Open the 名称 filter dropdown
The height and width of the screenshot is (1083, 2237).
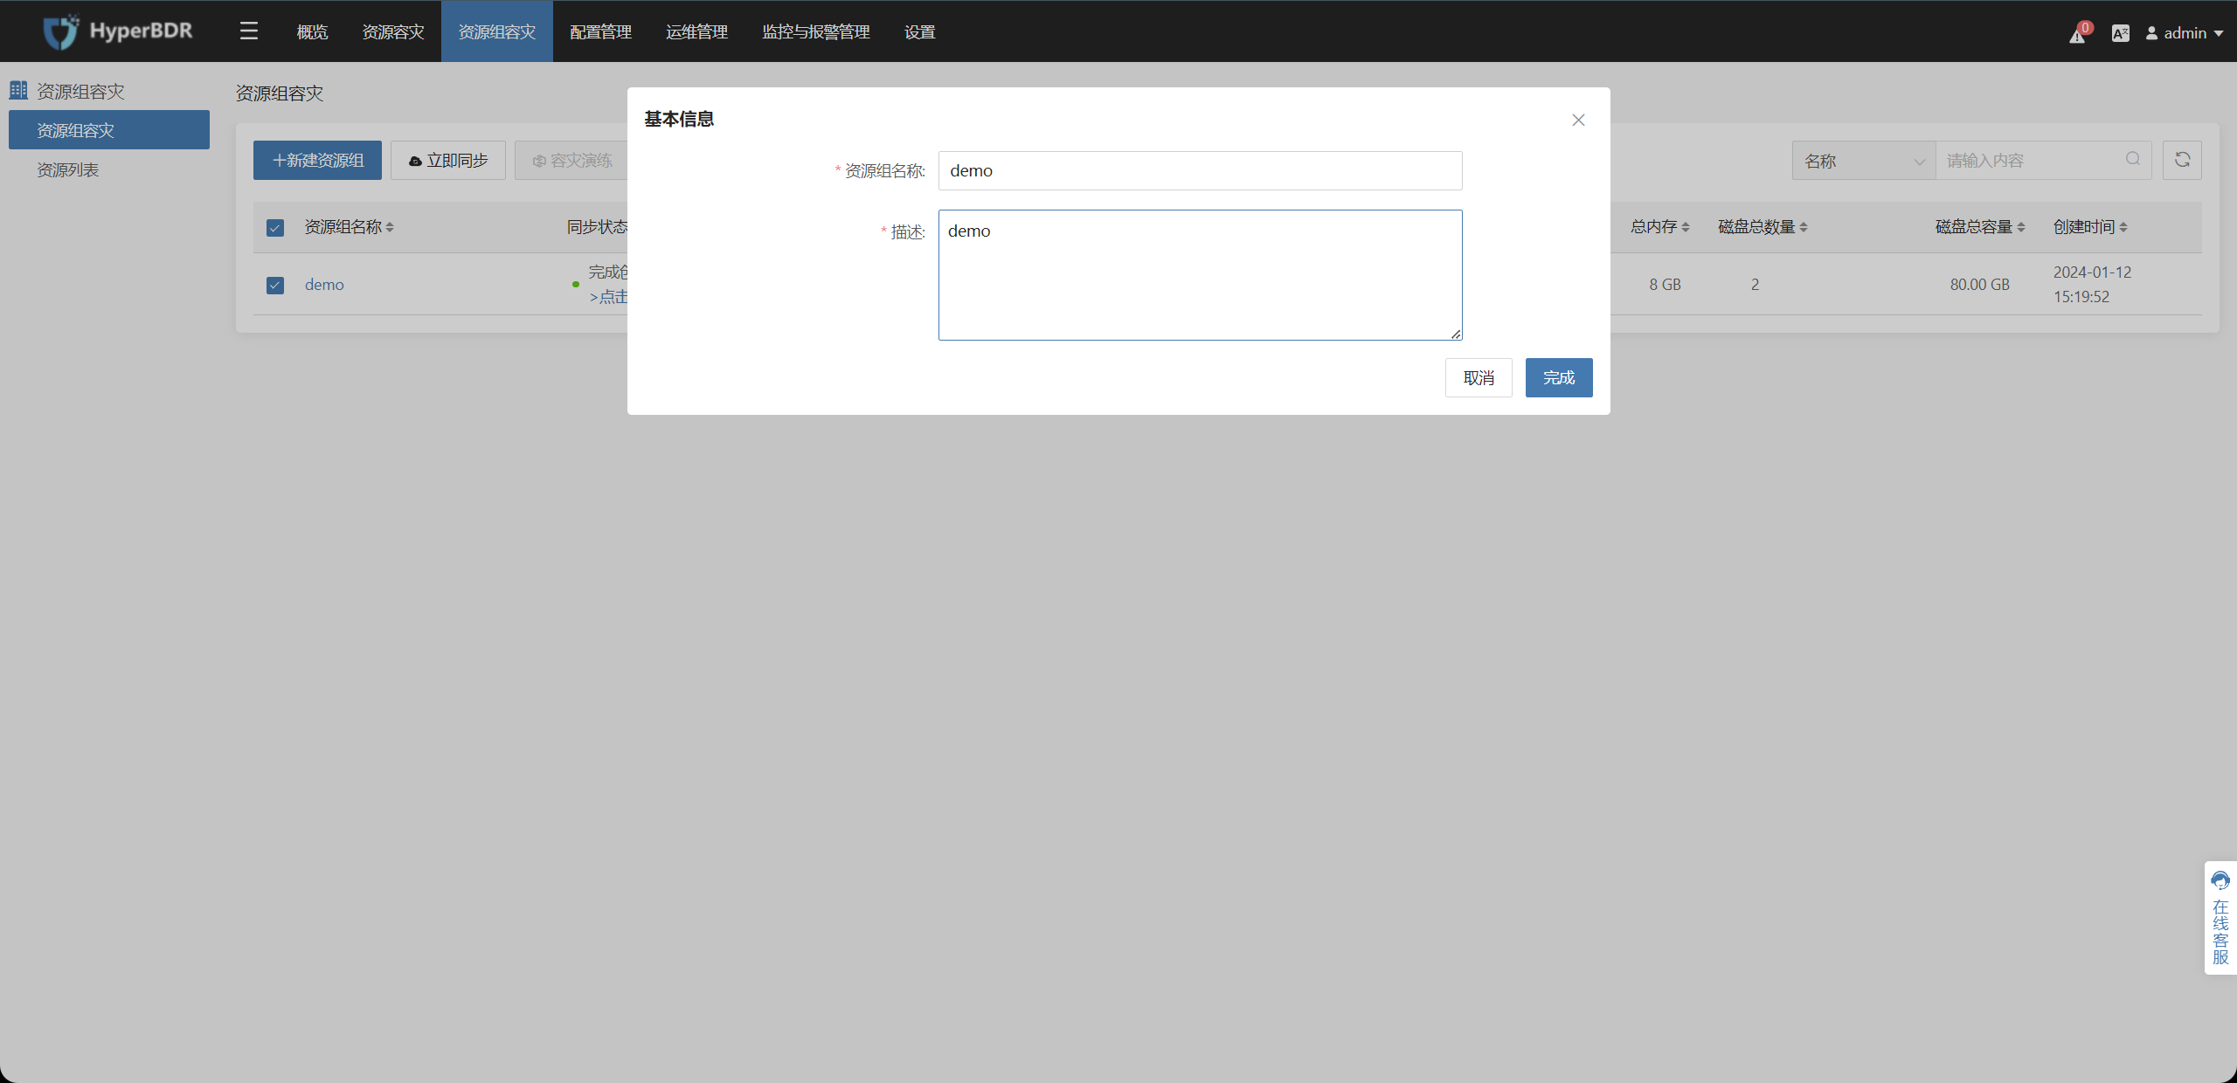tap(1864, 161)
